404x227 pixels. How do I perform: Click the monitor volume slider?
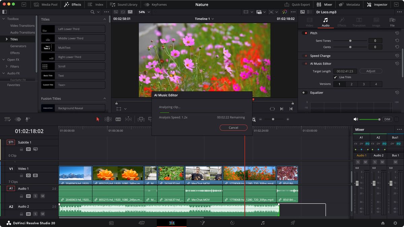pos(370,119)
